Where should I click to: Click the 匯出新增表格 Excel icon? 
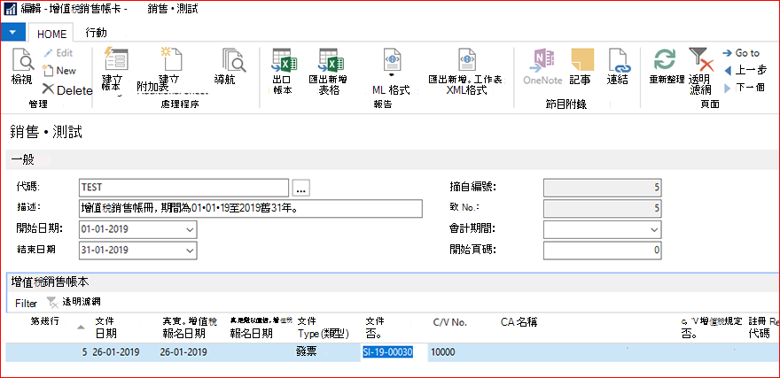coord(331,60)
